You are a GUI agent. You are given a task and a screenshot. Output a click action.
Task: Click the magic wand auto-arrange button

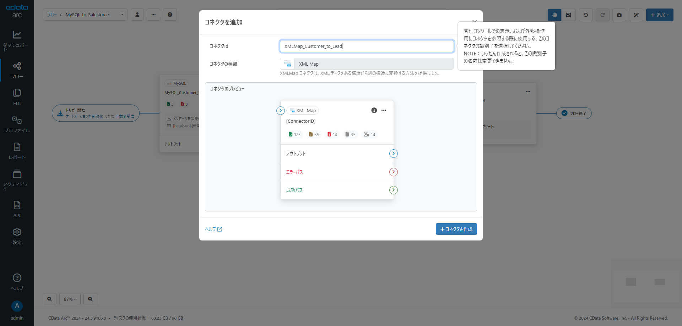point(636,15)
